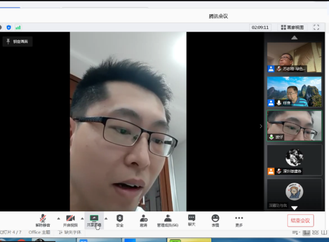Viewport: 329px width, 242px height.
Task: Click the blue shield icon in top bar
Action: tap(9, 27)
